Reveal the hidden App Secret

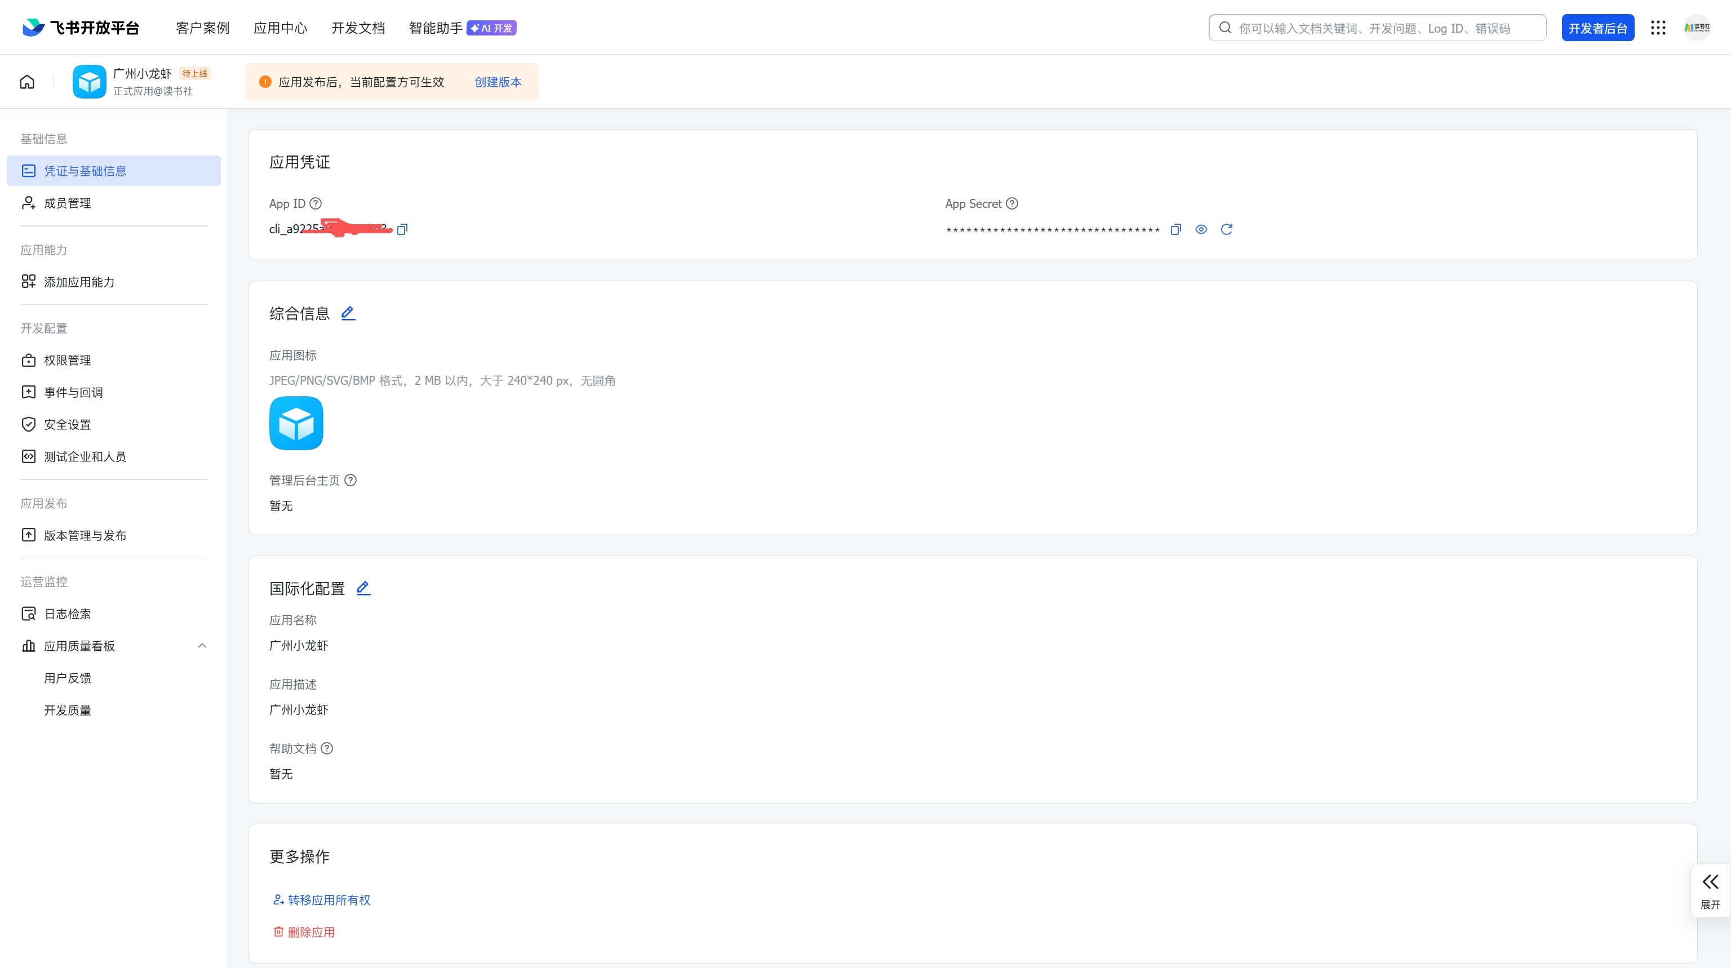click(1201, 230)
